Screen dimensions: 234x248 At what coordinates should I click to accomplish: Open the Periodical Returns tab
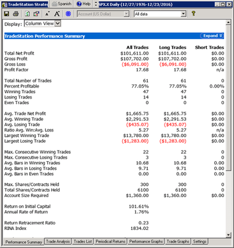click(x=110, y=241)
